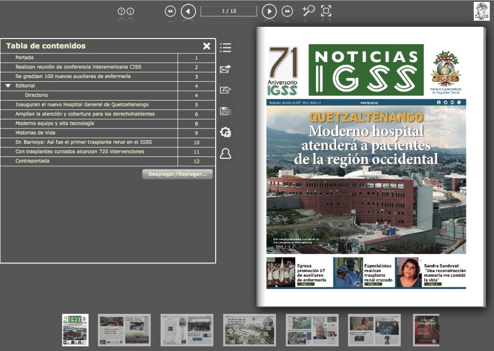494x351 pixels.
Task: Go to the next page
Action: pyautogui.click(x=269, y=11)
